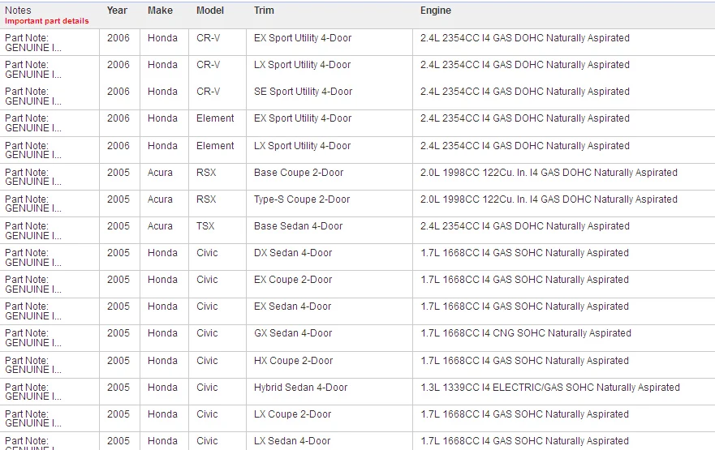Click the Make column header
The height and width of the screenshot is (450, 715).
click(x=160, y=11)
